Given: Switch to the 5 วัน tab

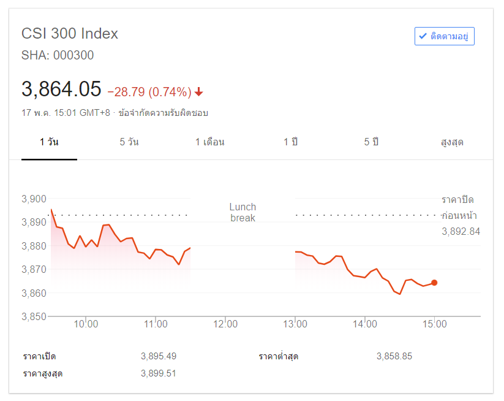Looking at the screenshot, I should point(129,142).
